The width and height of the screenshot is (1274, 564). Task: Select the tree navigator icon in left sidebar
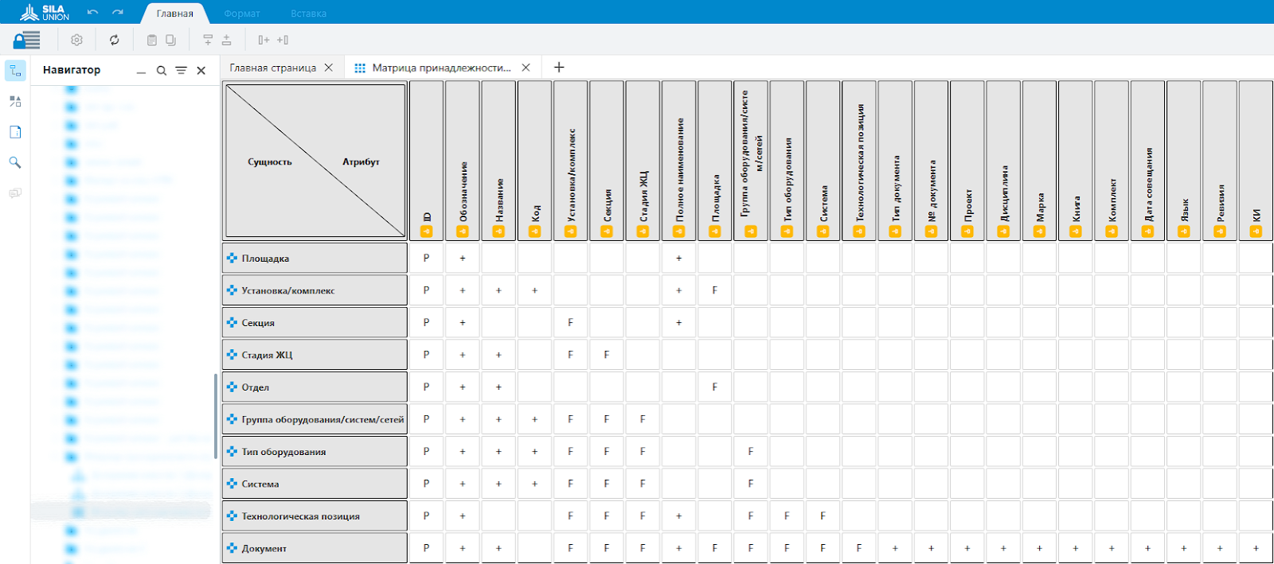pyautogui.click(x=15, y=71)
